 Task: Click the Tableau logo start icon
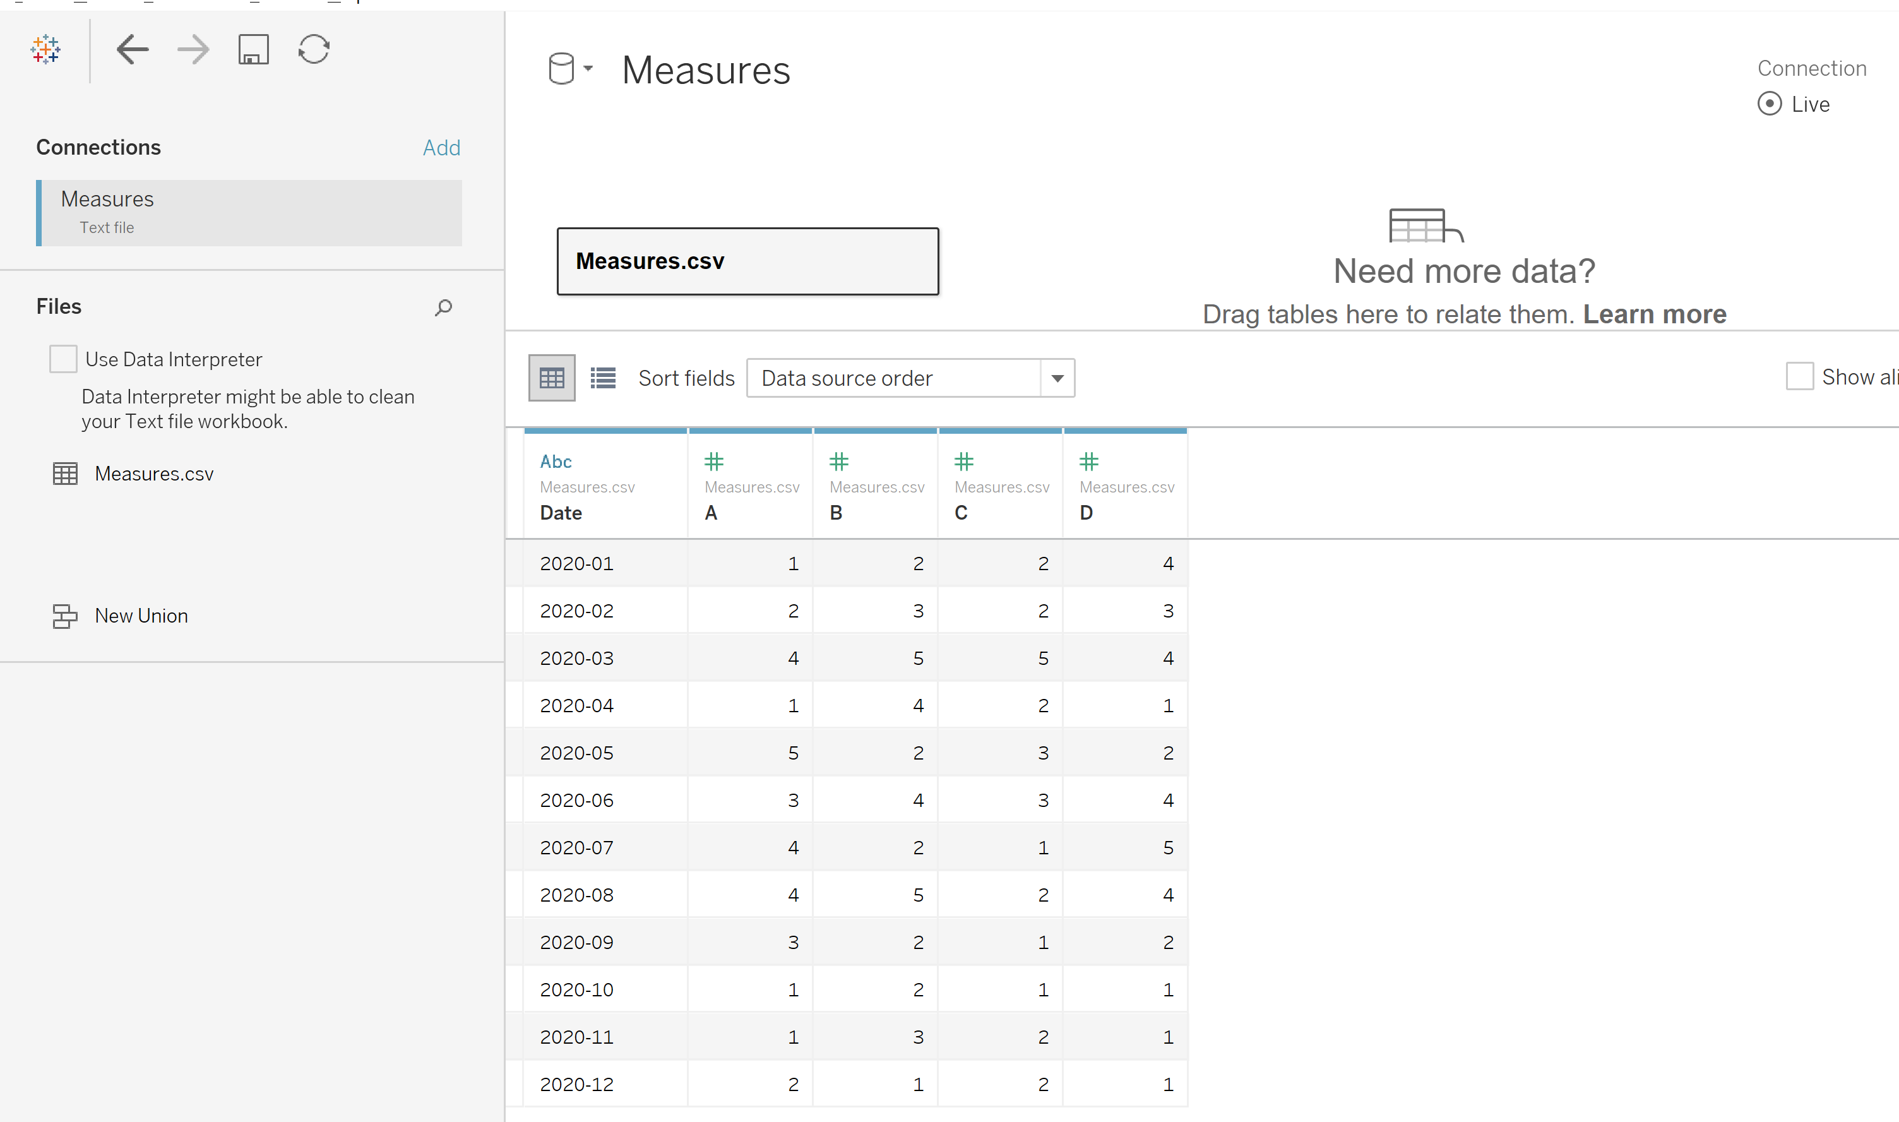(x=45, y=50)
